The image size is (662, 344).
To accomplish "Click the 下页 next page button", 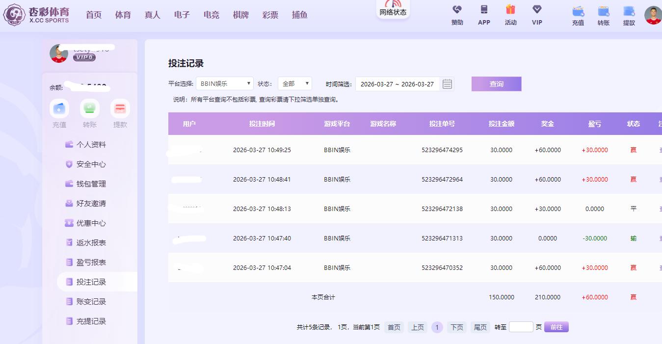I will (x=456, y=327).
